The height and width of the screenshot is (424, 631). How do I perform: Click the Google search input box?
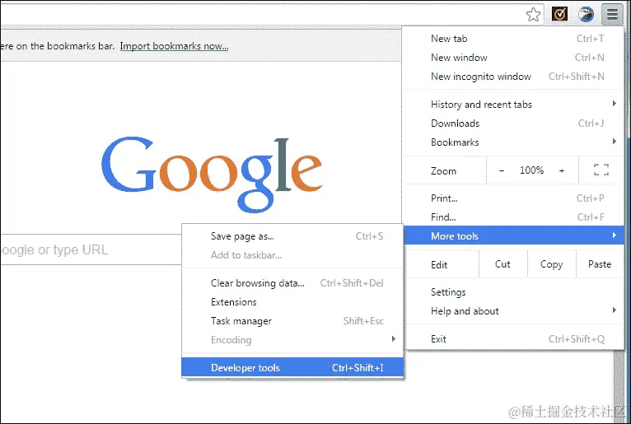tap(91, 249)
